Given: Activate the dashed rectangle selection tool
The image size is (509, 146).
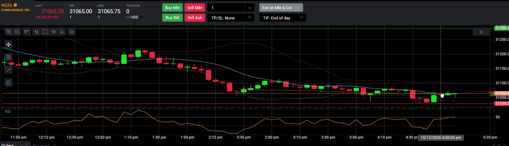Looking at the screenshot, I should [x=45, y=32].
